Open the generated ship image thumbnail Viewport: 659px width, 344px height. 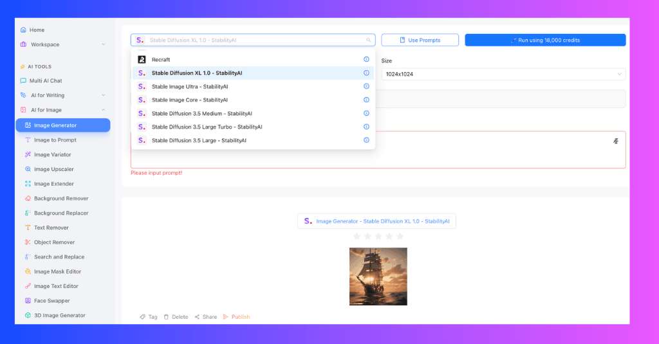(x=378, y=276)
